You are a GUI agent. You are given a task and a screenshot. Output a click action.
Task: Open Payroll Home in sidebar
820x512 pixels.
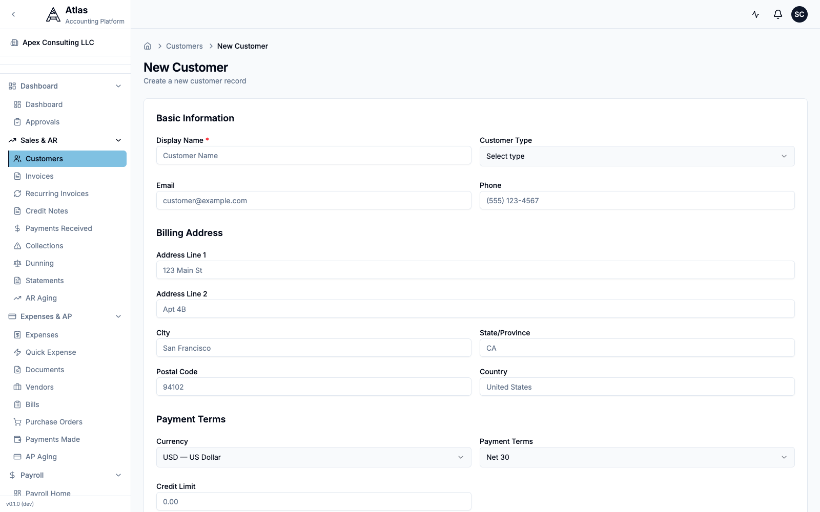point(68,493)
